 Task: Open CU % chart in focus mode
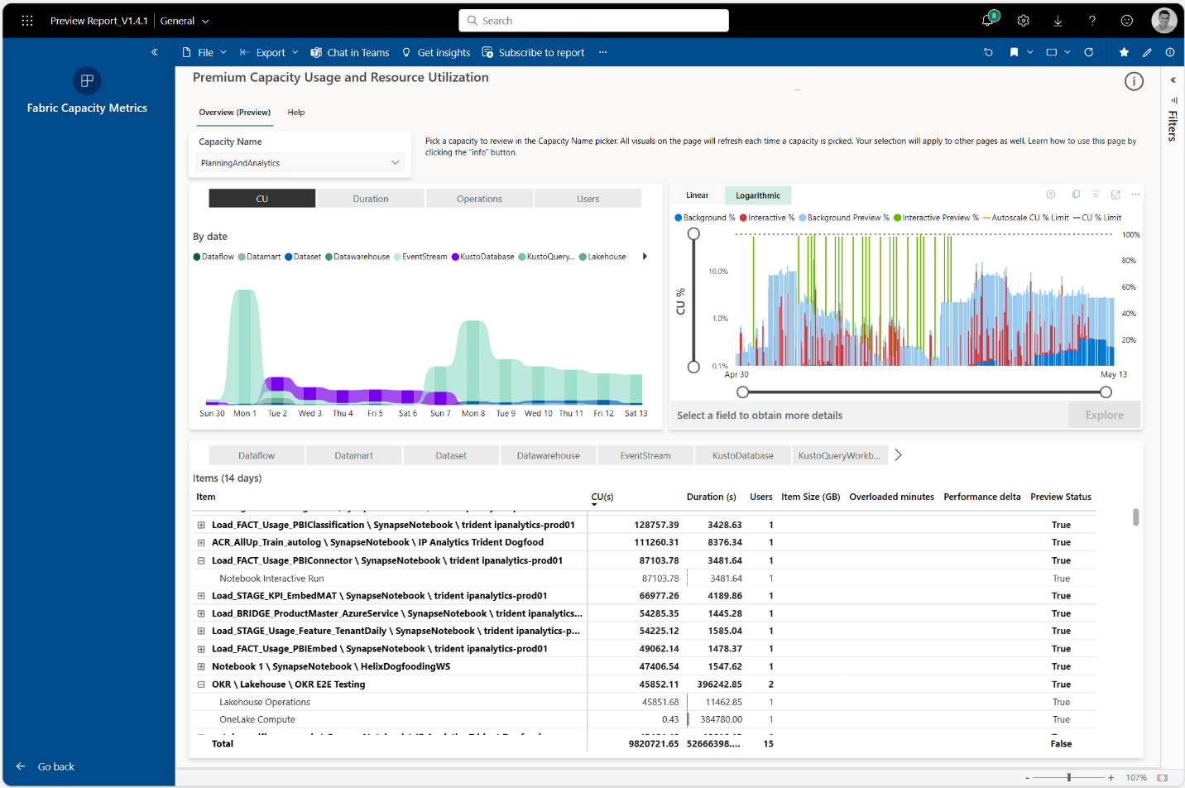(1115, 195)
